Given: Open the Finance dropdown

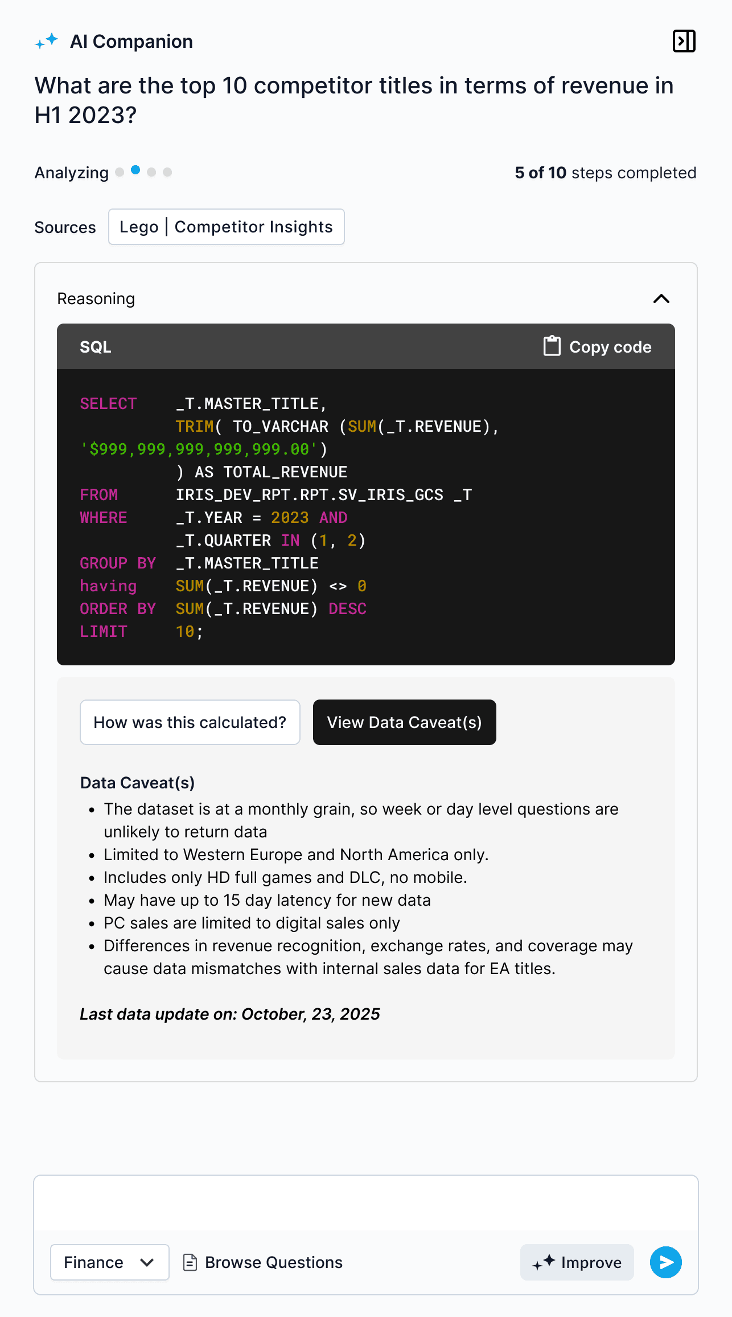Looking at the screenshot, I should click(110, 1262).
